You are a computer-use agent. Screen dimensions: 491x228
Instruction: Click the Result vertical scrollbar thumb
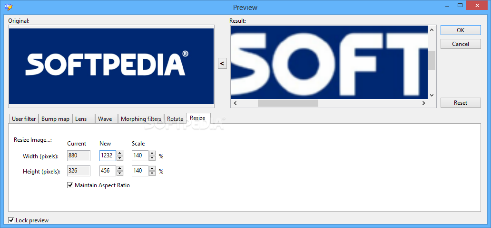tap(432, 60)
